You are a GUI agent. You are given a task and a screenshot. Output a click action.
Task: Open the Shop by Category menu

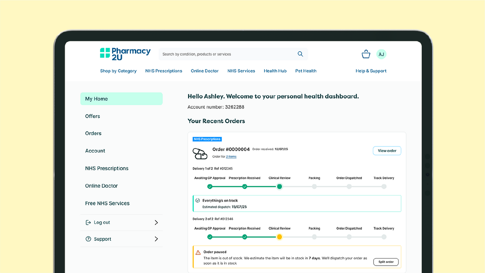pos(118,71)
